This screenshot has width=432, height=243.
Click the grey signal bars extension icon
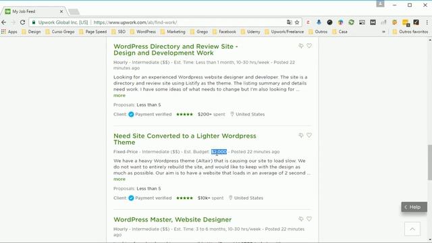pos(383,22)
